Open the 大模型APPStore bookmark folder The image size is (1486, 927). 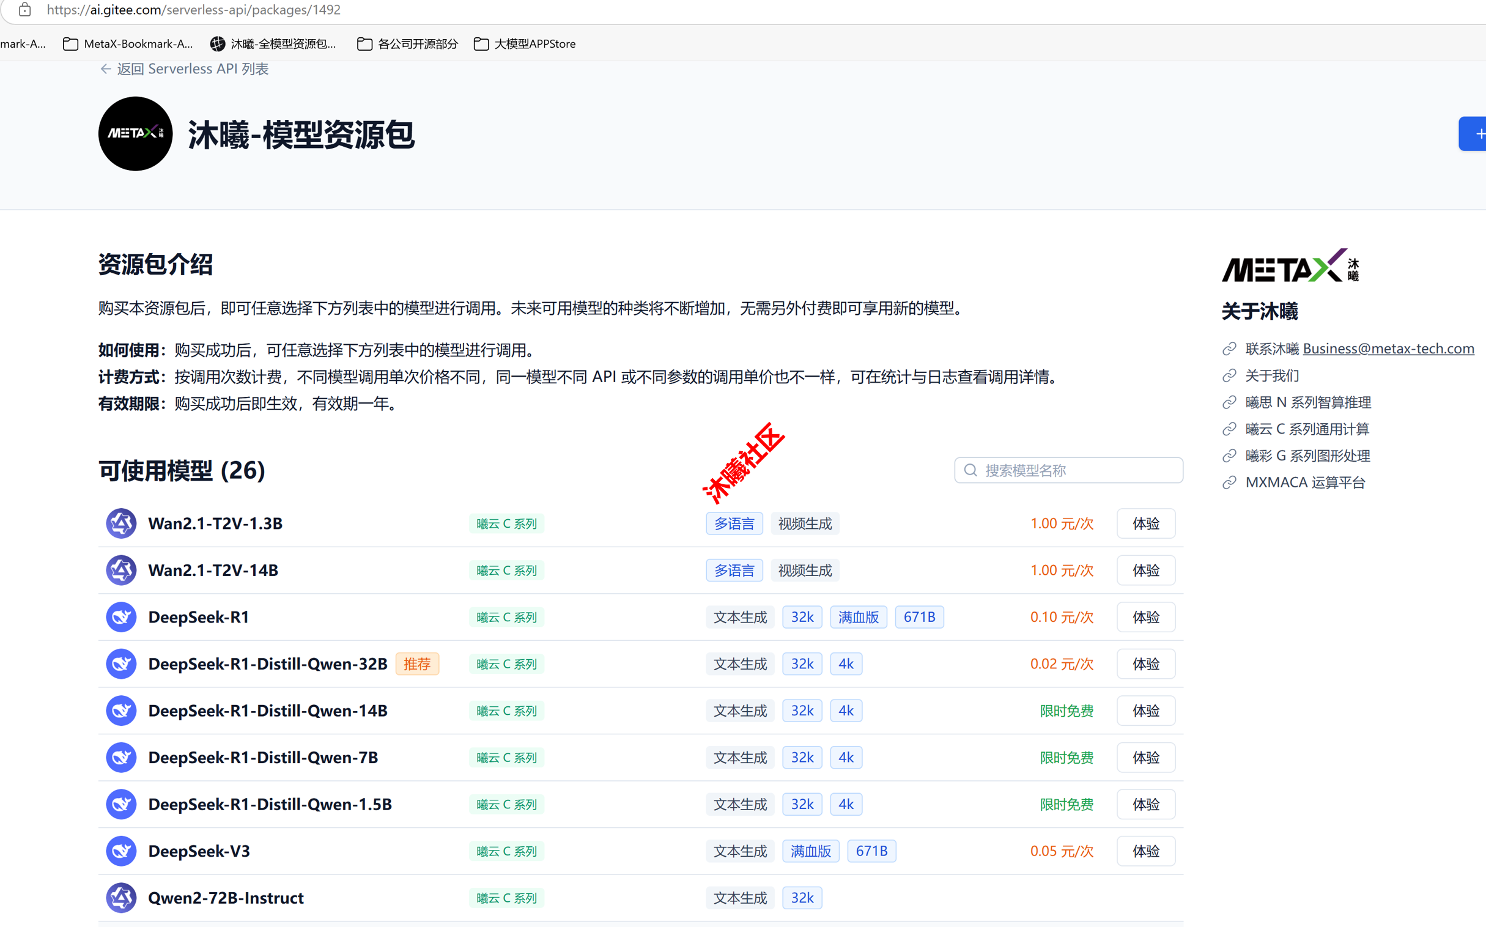(525, 43)
